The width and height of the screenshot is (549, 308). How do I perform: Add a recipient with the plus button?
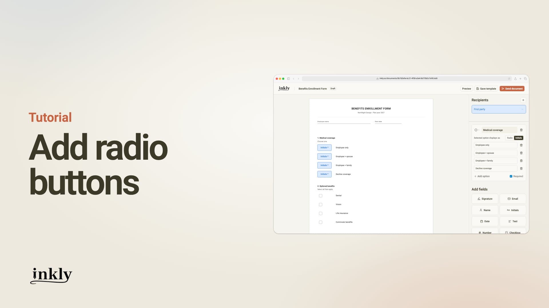[x=523, y=100]
